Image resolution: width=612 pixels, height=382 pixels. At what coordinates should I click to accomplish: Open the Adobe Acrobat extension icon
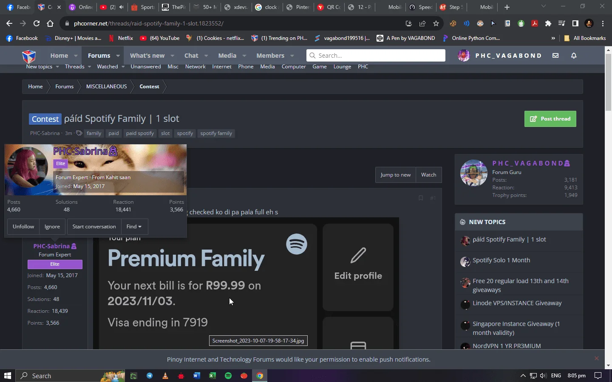[535, 23]
